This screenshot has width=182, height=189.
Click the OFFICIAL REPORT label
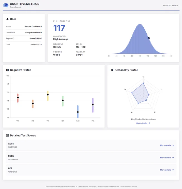pos(171,6)
